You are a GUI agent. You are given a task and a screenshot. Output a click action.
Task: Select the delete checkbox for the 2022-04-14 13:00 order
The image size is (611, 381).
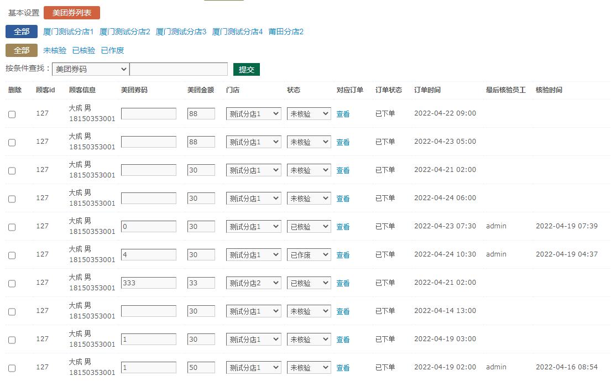click(x=12, y=312)
